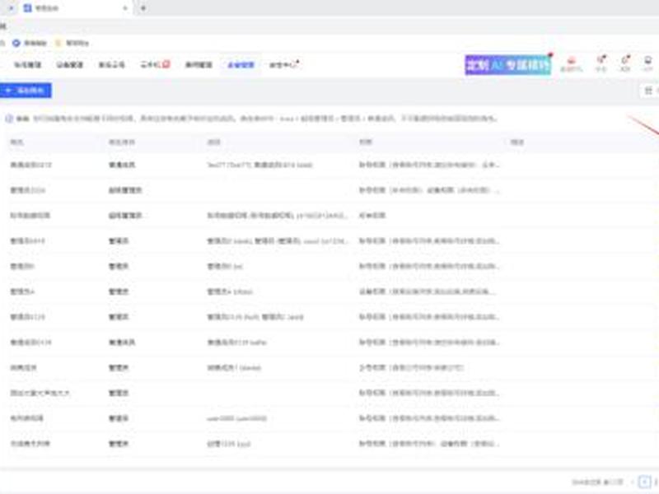Click the red icon beside the AI banner

point(571,64)
